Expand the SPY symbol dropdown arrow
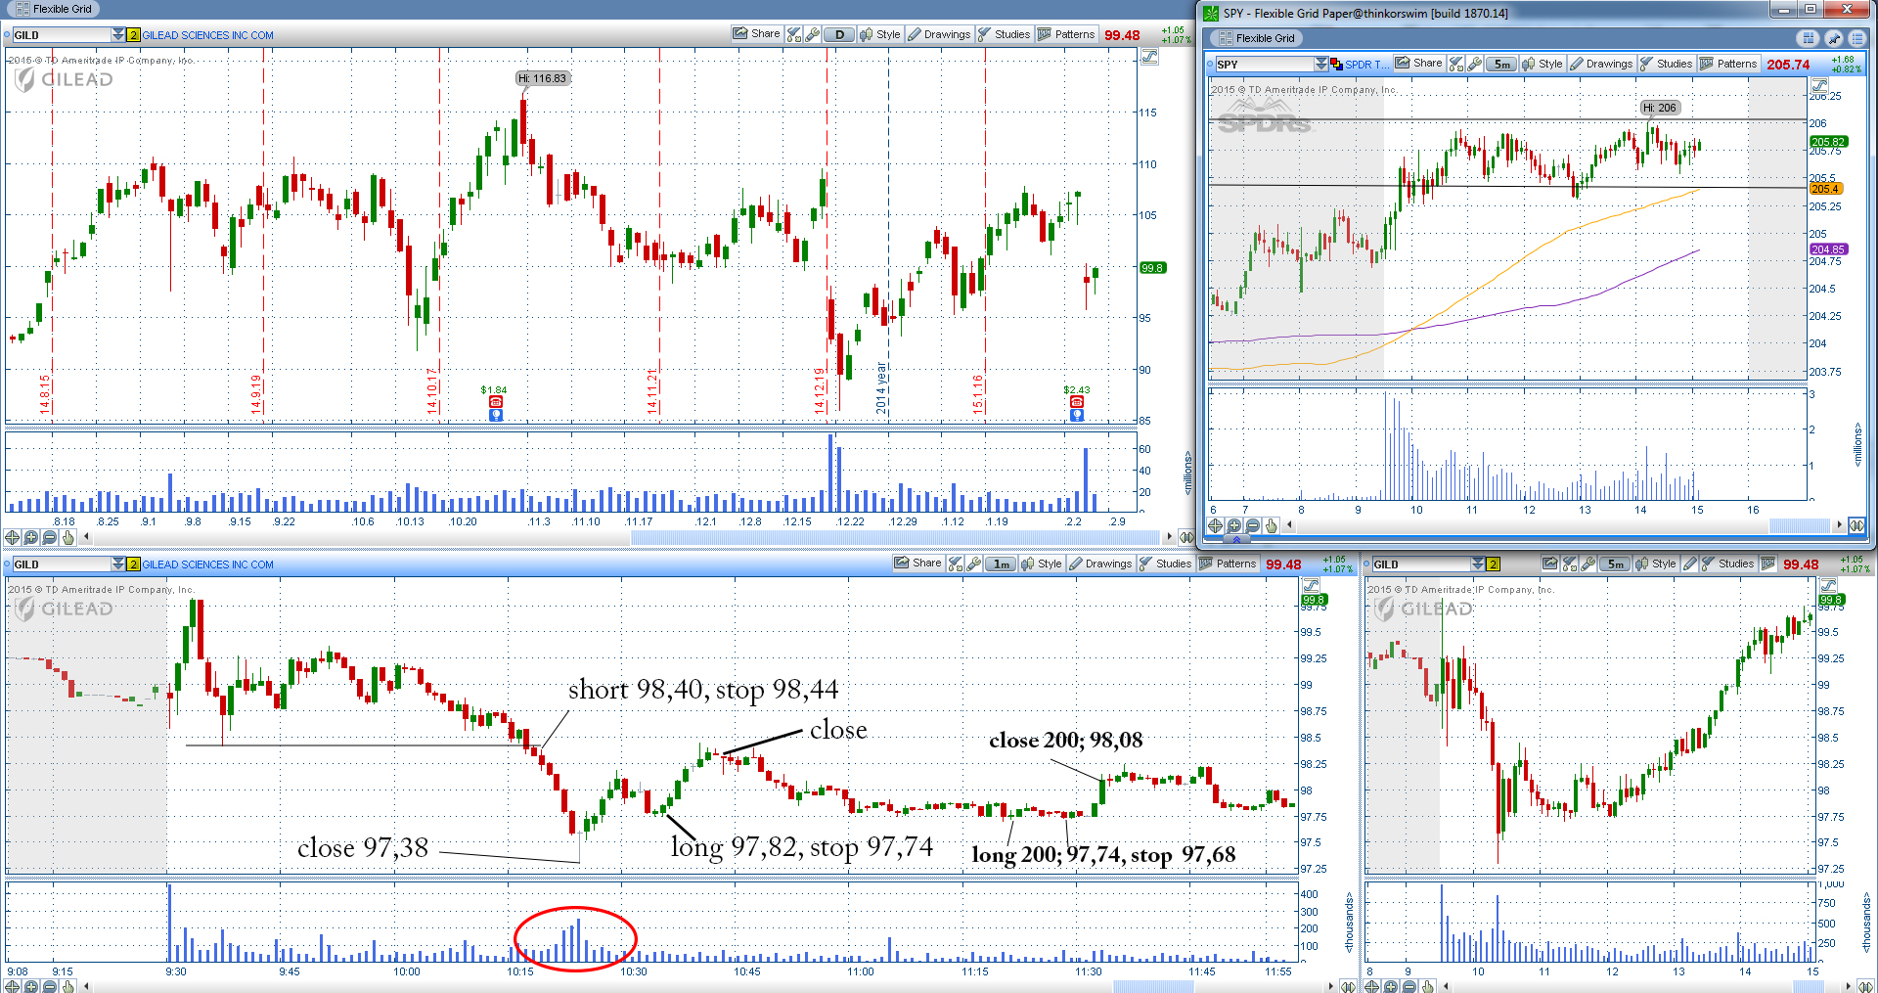This screenshot has height=993, width=1878. pos(1321,65)
